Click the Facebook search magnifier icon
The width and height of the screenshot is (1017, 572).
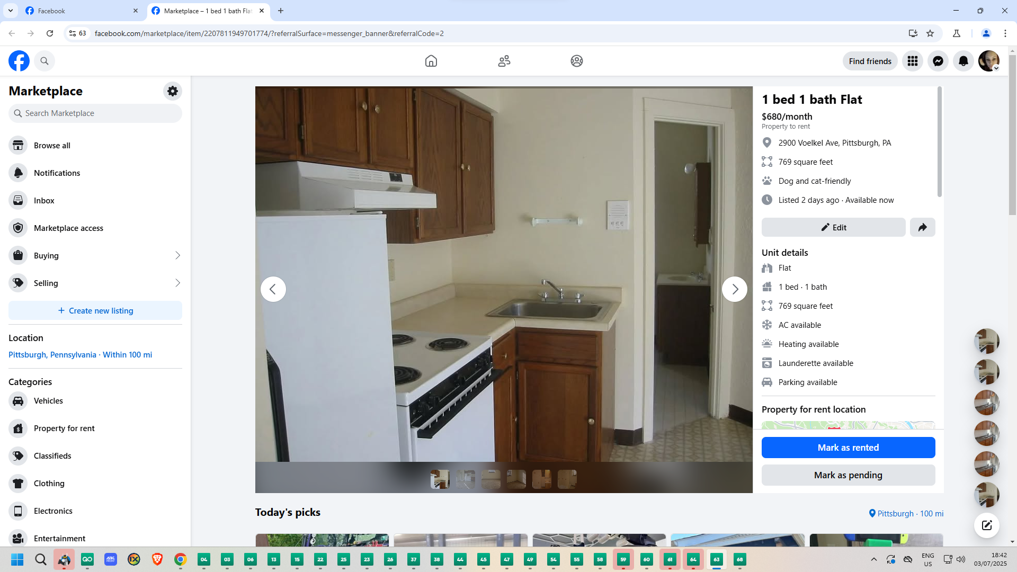(x=44, y=61)
